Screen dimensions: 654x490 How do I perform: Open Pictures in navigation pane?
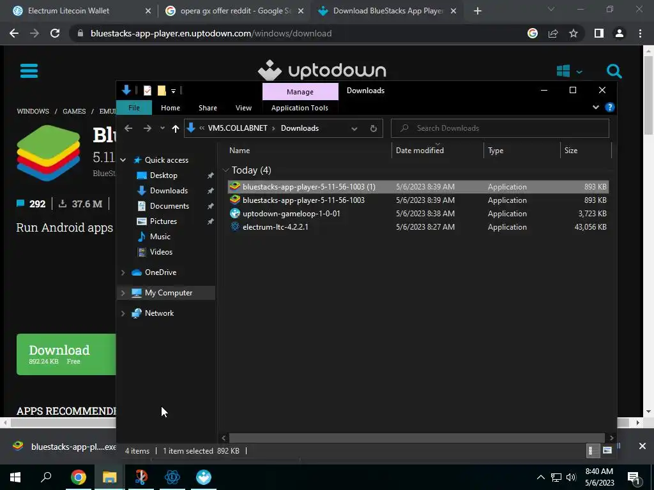point(163,221)
